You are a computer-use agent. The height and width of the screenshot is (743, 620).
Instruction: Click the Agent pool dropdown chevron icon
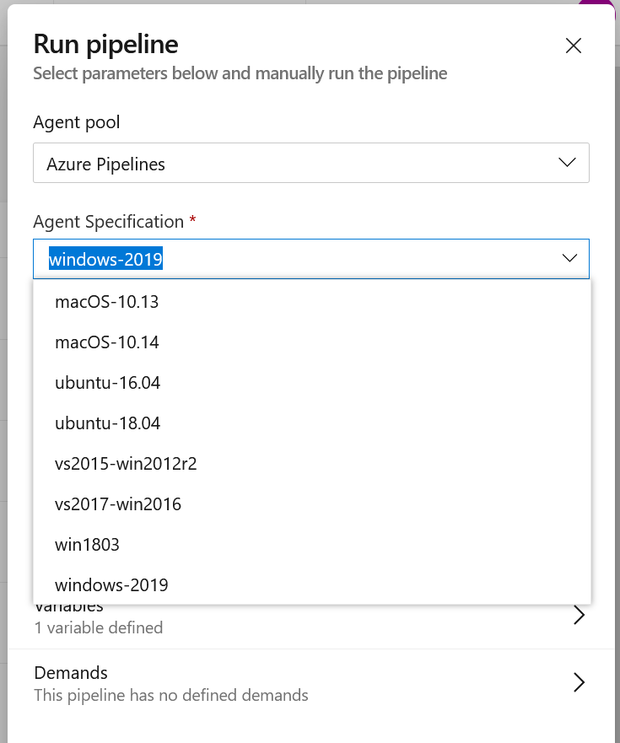click(567, 163)
